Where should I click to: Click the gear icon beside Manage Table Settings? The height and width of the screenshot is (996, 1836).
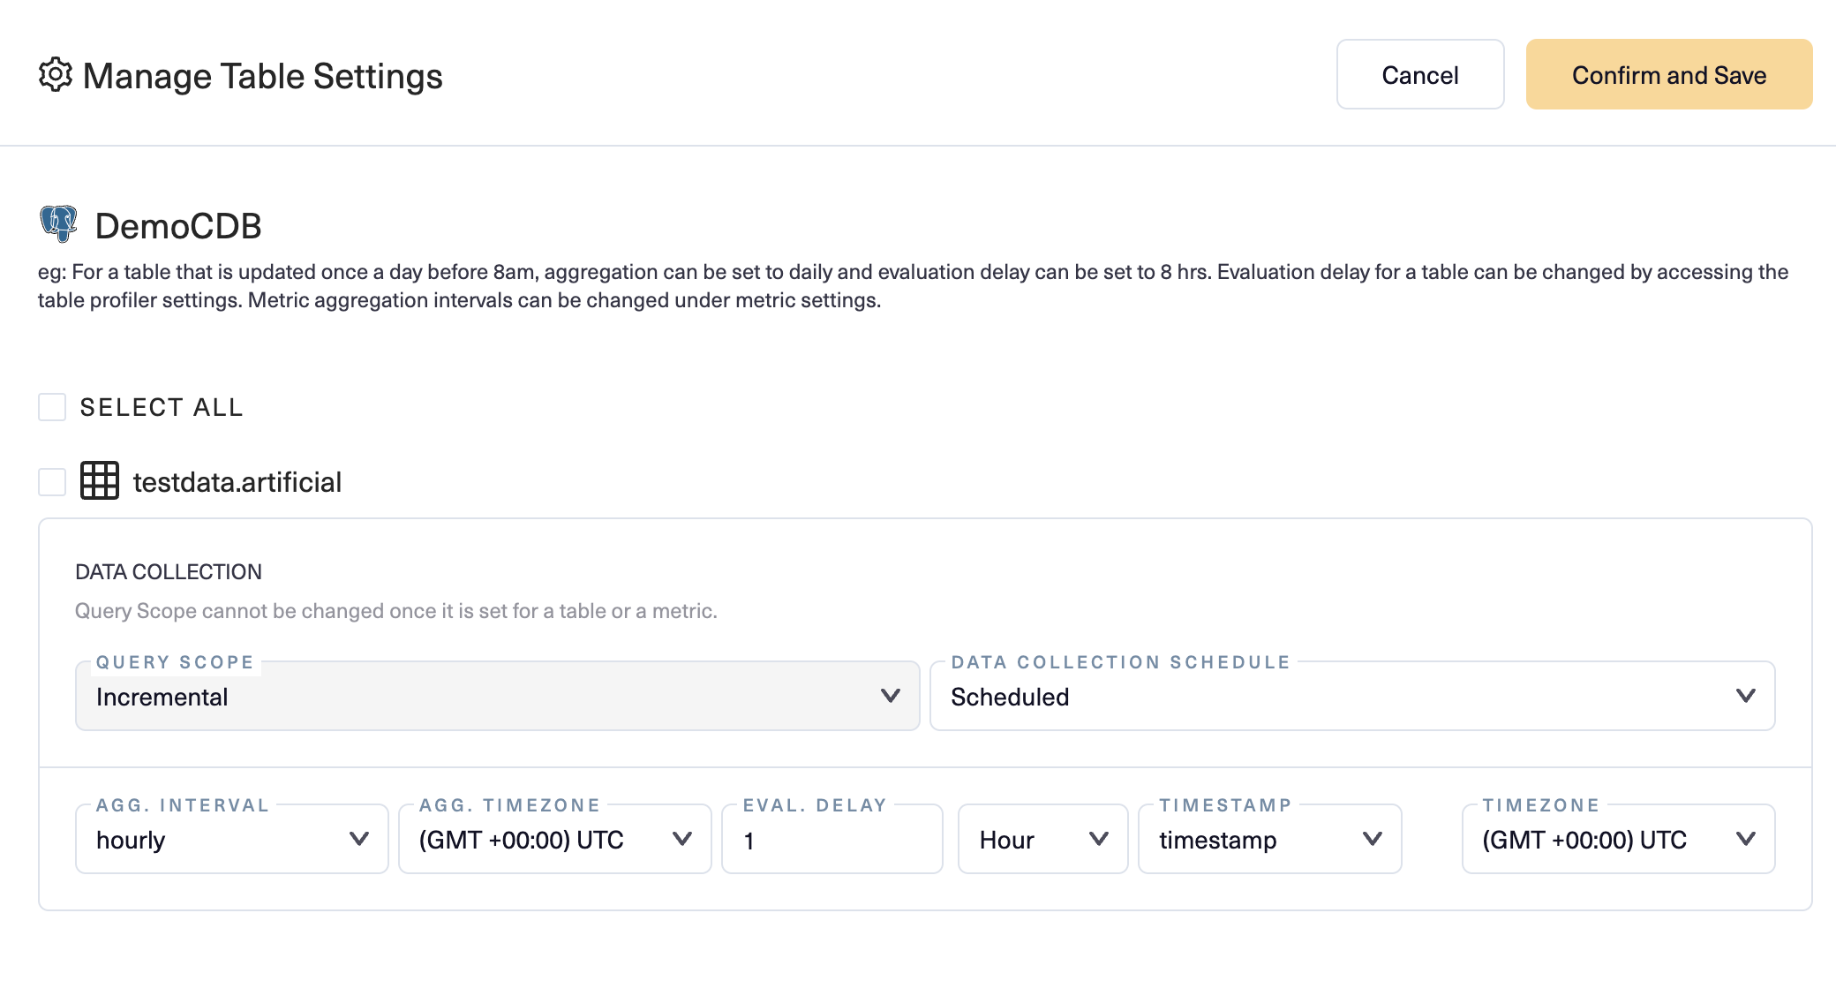(x=55, y=75)
